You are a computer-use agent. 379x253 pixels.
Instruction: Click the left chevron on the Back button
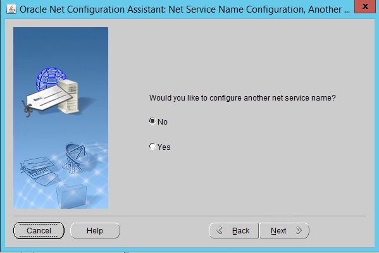click(220, 230)
